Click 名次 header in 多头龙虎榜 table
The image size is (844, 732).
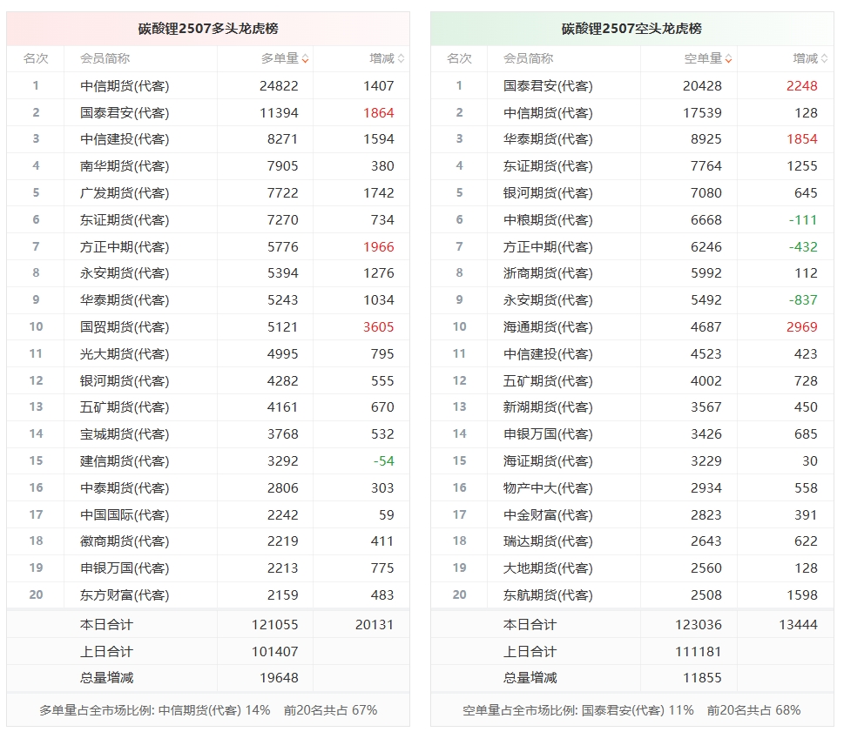pos(36,58)
